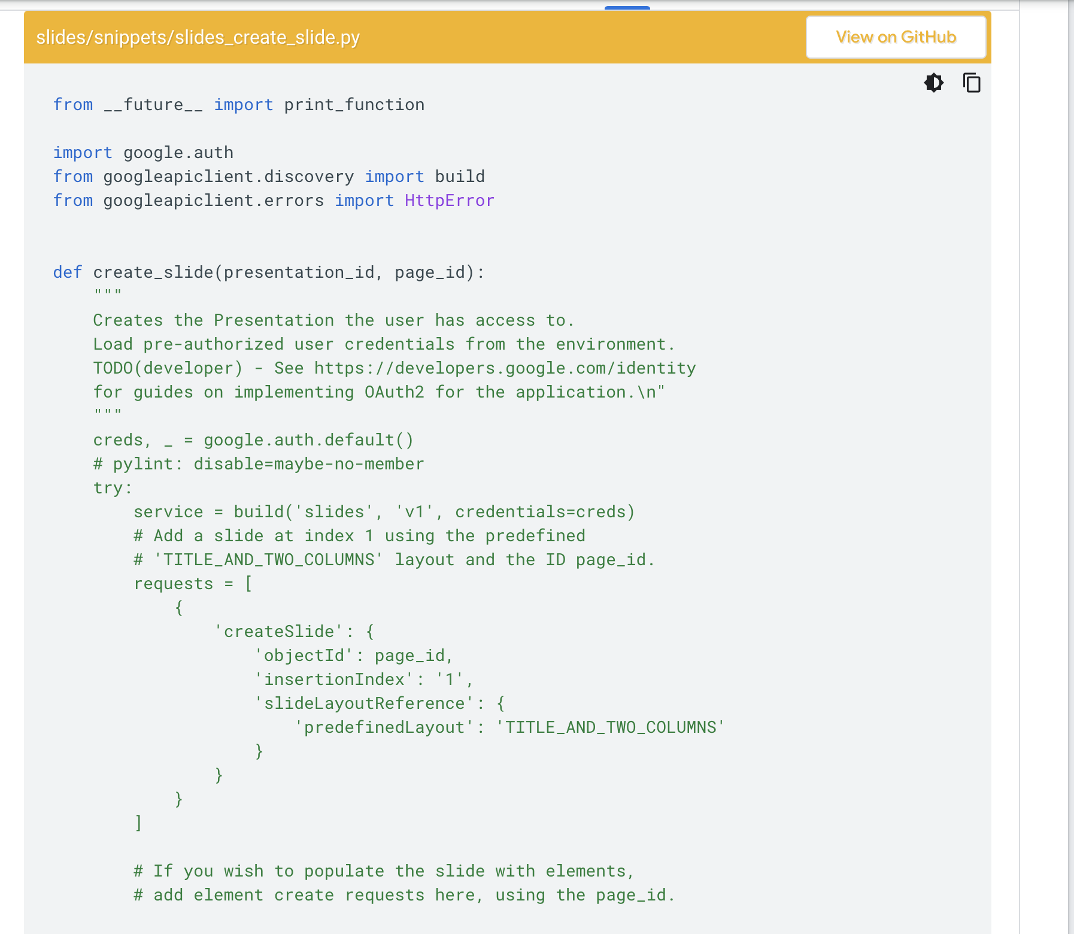Viewport: 1074px width, 934px height.
Task: Click file path slides_create_slide.py header
Action: (198, 37)
